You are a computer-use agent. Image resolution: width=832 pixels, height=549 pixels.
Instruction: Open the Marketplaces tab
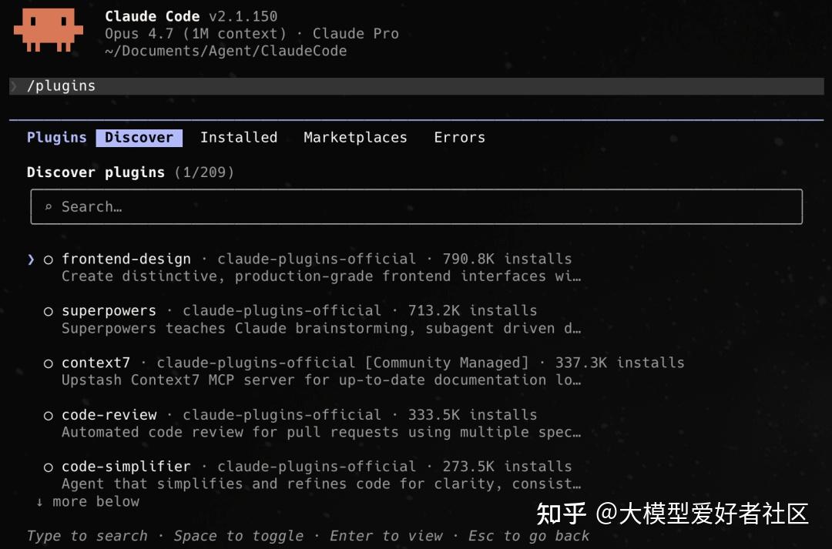point(355,137)
